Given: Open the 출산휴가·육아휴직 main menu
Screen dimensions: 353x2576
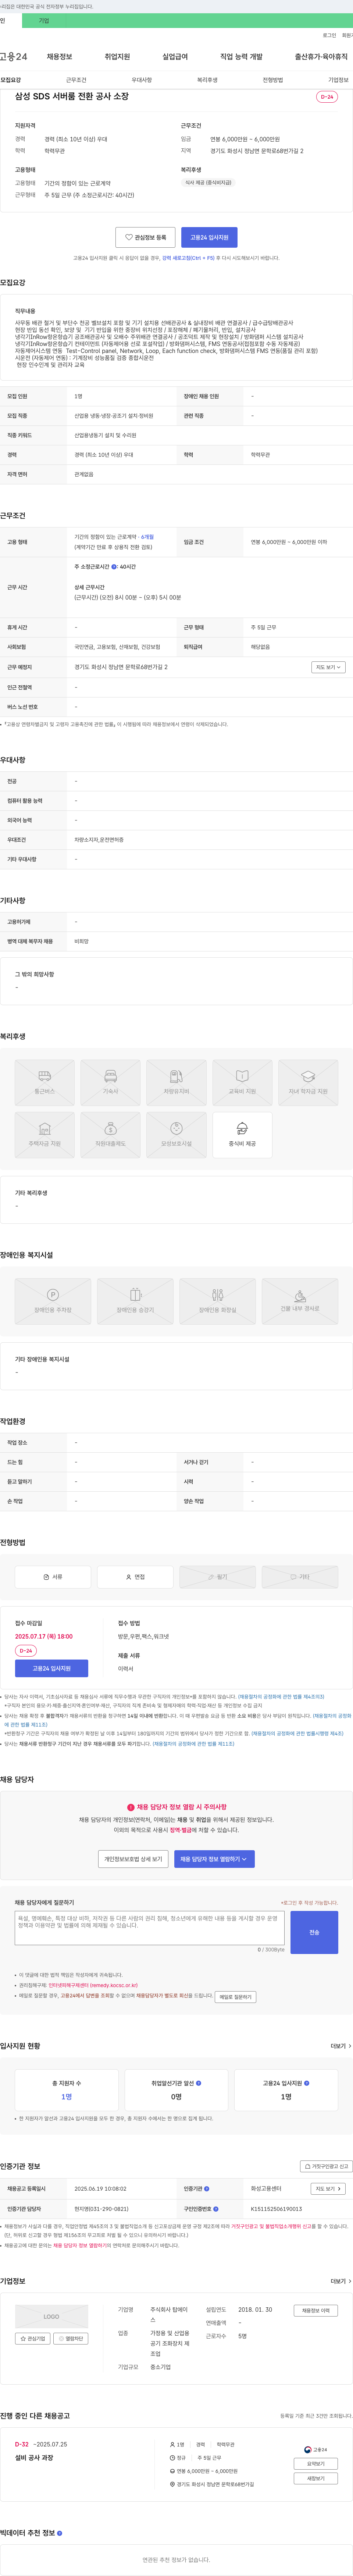Looking at the screenshot, I should pyautogui.click(x=321, y=57).
